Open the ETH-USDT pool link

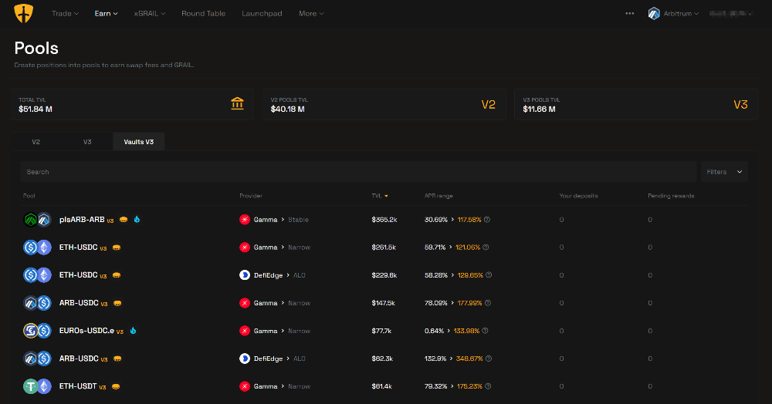(78, 386)
